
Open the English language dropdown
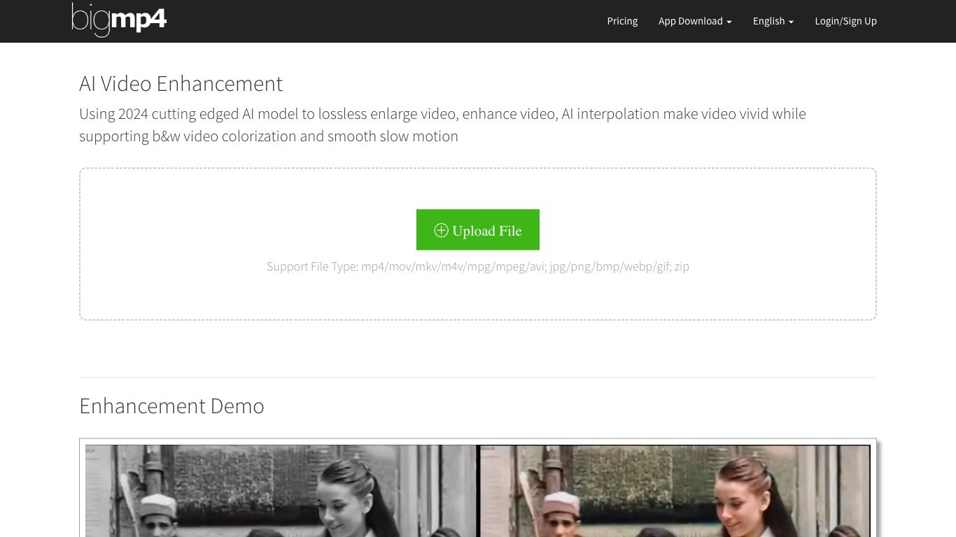click(773, 21)
